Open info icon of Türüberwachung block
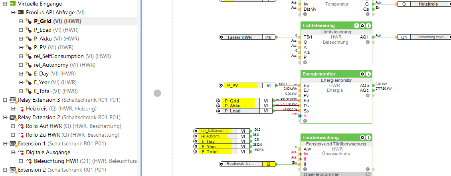Image resolution: width=451 pixels, height=176 pixels. pos(368,137)
